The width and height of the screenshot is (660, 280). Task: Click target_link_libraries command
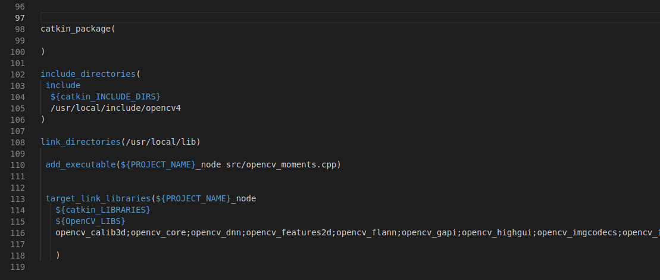click(x=98, y=198)
